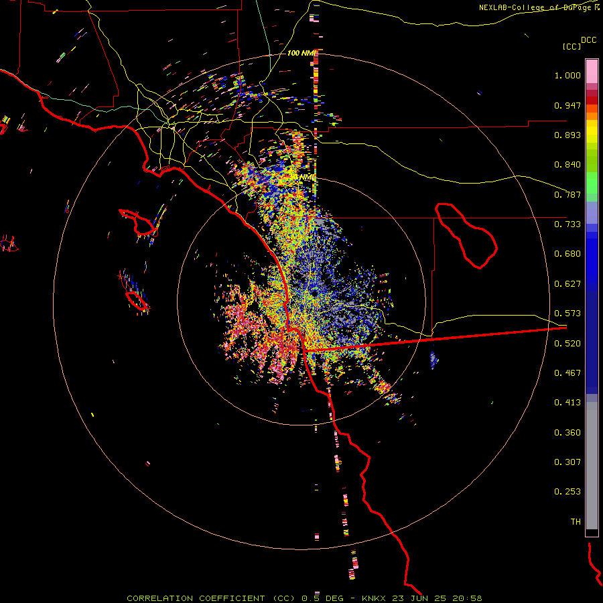Click the 0.307 legend value
The width and height of the screenshot is (603, 603).
click(567, 462)
